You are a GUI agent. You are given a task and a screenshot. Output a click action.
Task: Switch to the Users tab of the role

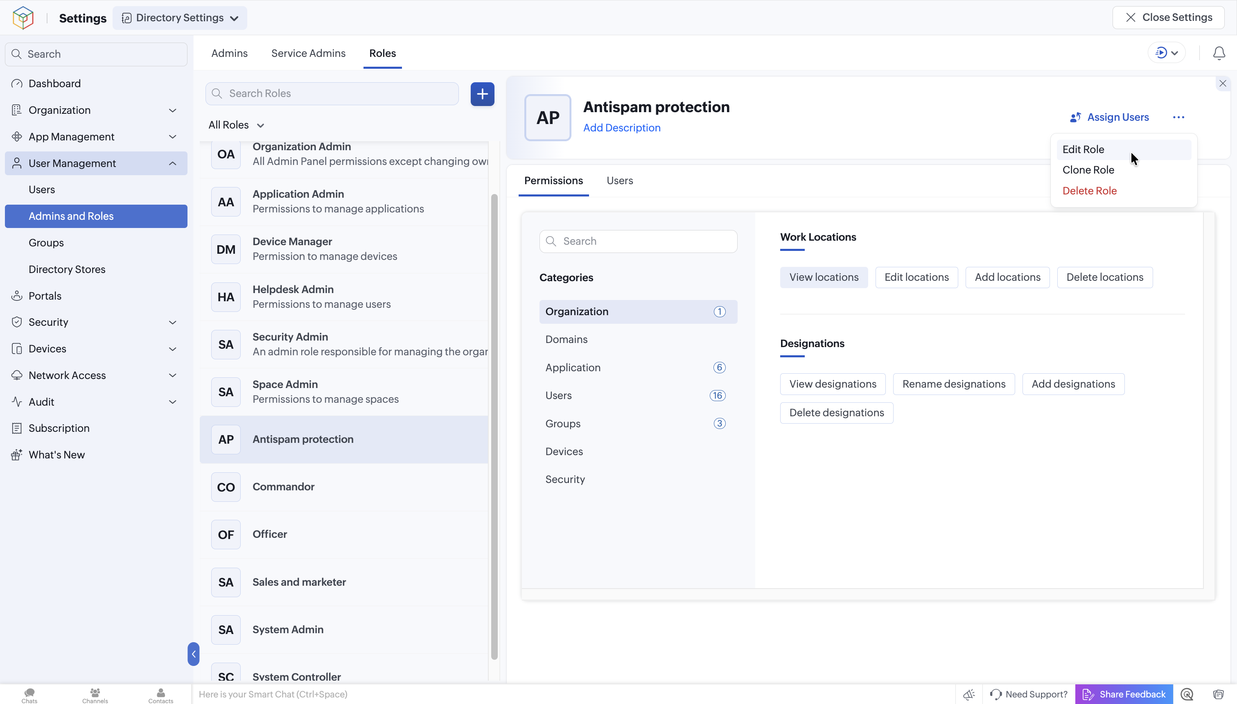coord(619,181)
